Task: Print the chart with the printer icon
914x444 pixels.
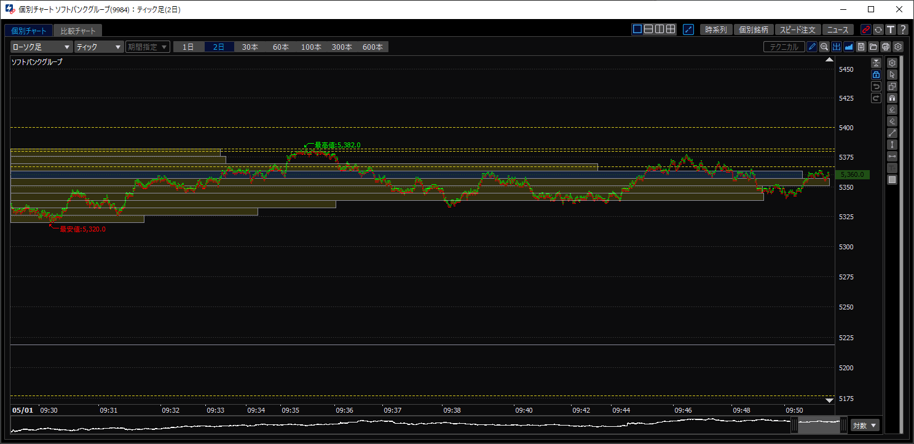Action: point(886,47)
